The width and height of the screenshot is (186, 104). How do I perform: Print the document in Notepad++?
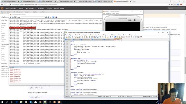tap(79, 37)
